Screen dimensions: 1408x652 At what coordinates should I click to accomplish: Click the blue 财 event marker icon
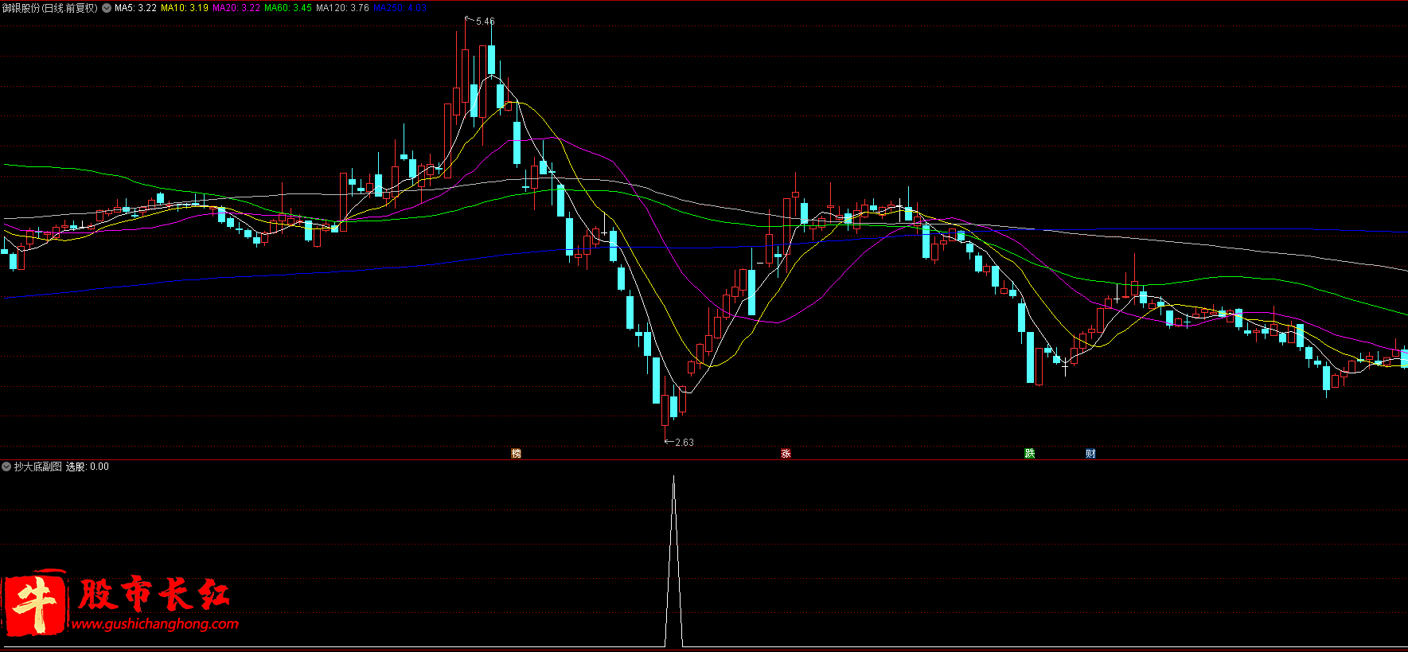point(1090,454)
